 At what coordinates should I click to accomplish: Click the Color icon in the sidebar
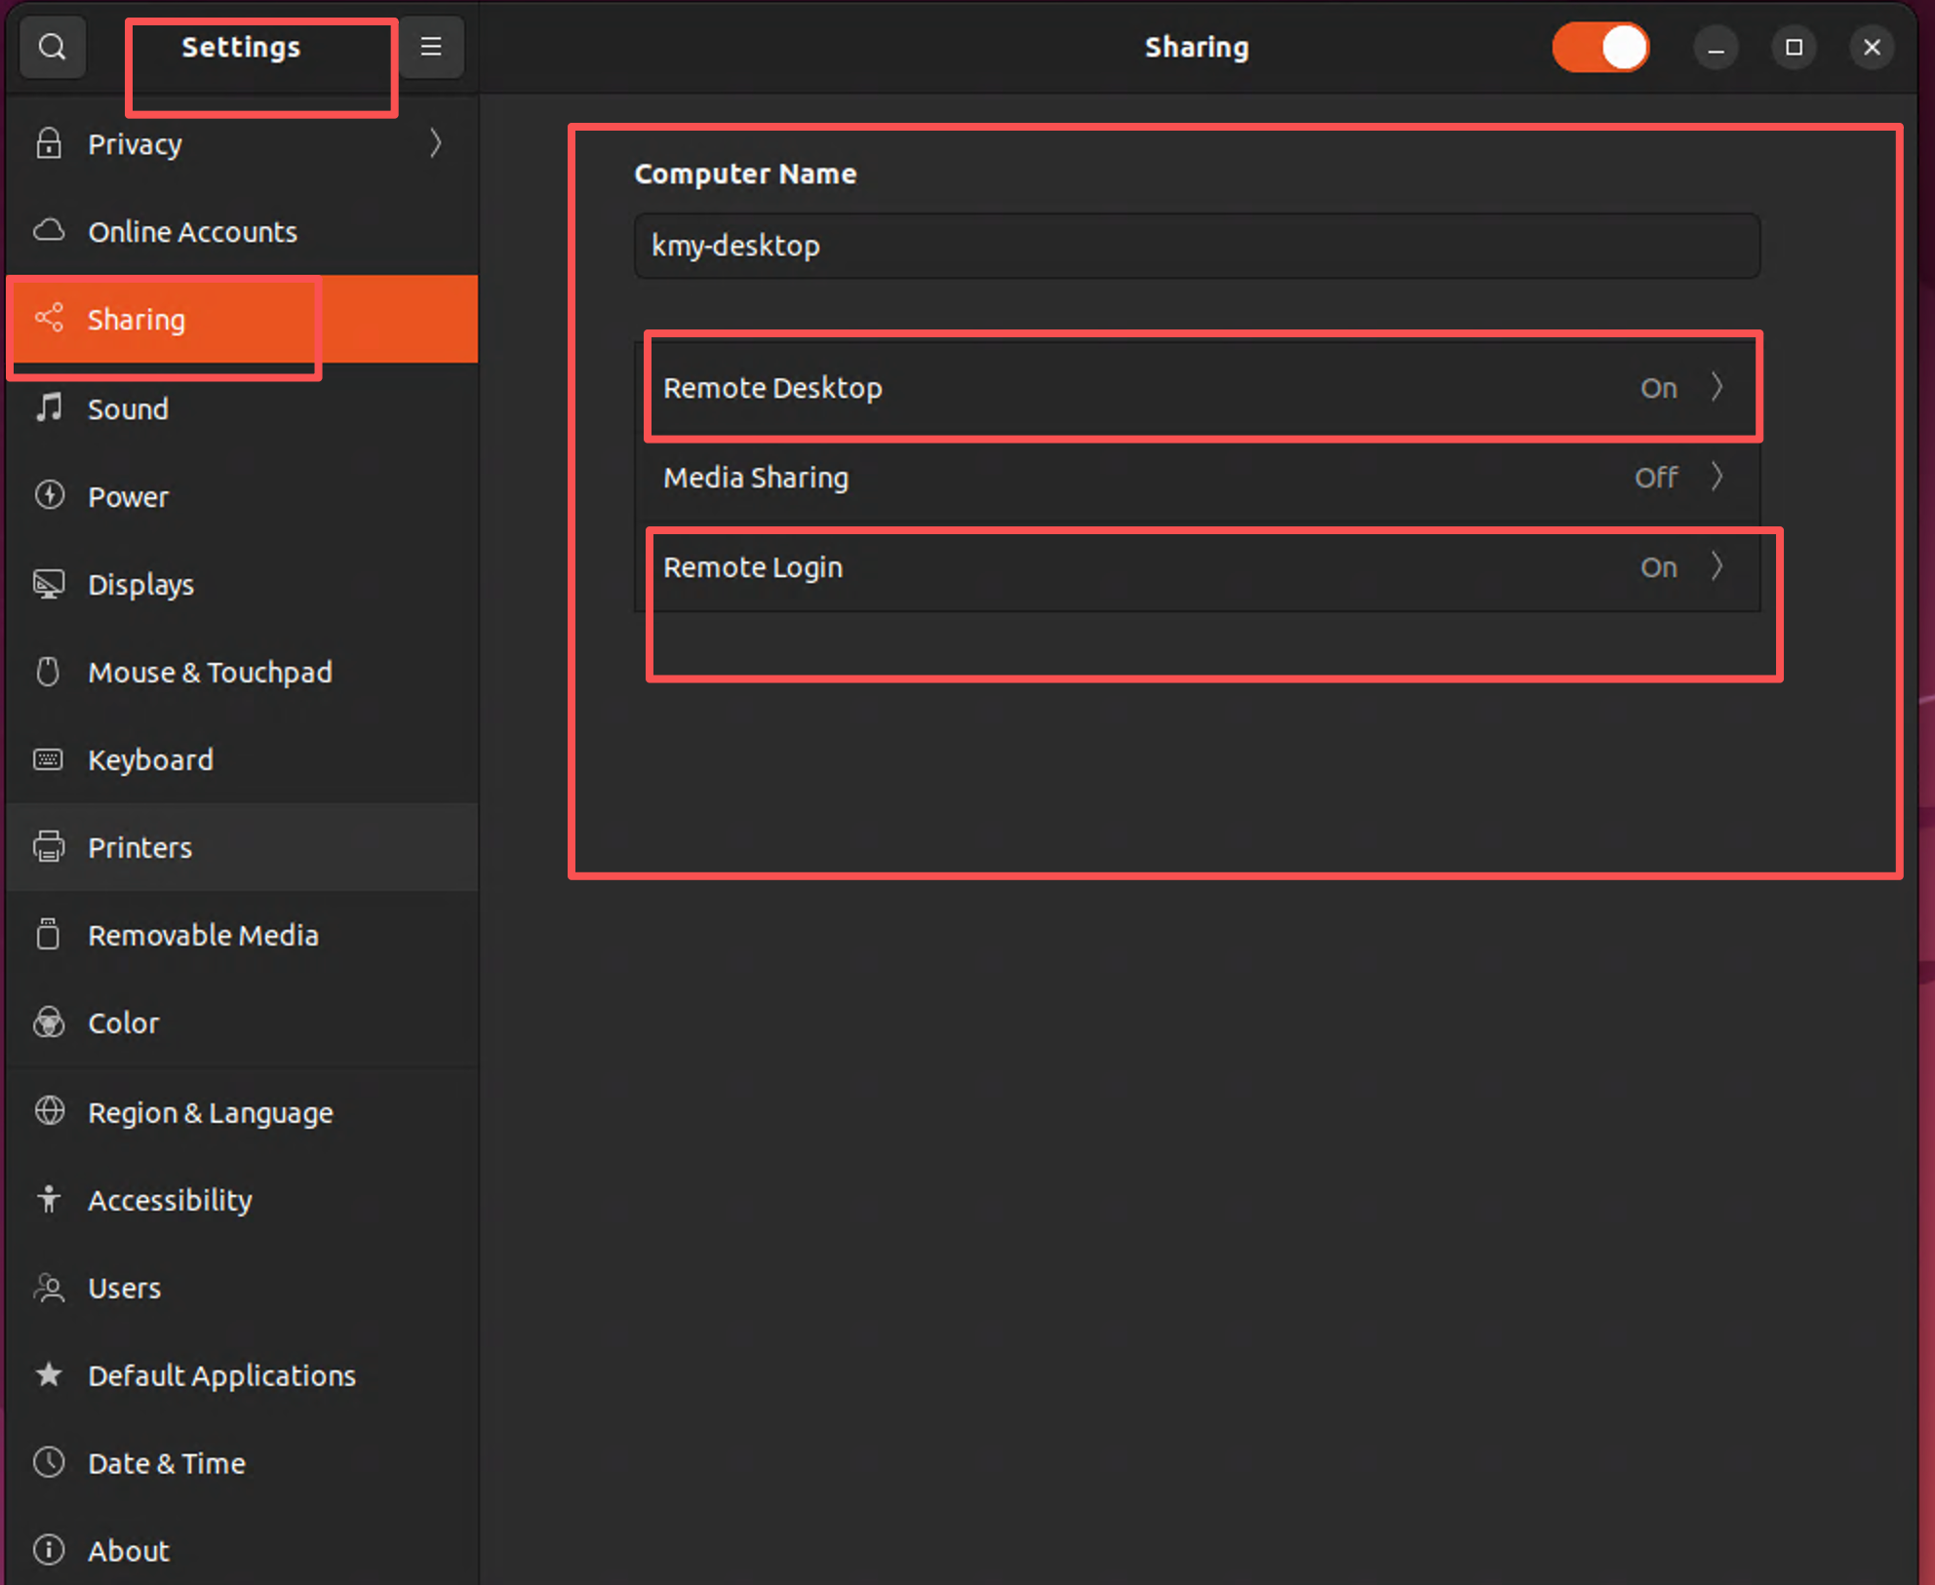coord(49,1023)
